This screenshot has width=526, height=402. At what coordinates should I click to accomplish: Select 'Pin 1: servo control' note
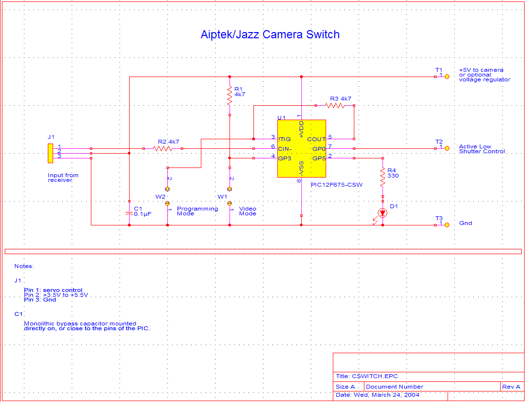pyautogui.click(x=53, y=290)
